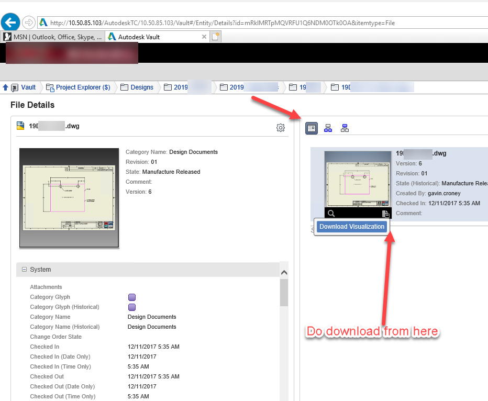Click the Category Name value Design Documents
Viewport: 488px width, 401px height.
pyautogui.click(x=152, y=317)
